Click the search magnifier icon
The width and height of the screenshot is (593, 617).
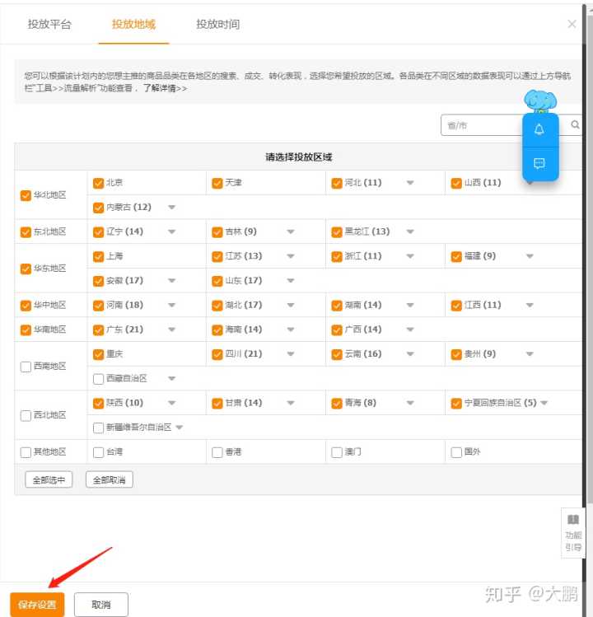pos(576,125)
